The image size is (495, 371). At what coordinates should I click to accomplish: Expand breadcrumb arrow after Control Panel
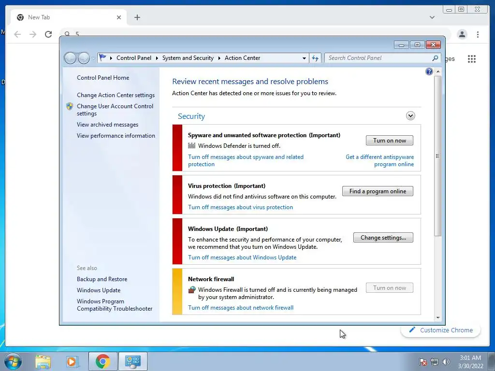(x=157, y=58)
